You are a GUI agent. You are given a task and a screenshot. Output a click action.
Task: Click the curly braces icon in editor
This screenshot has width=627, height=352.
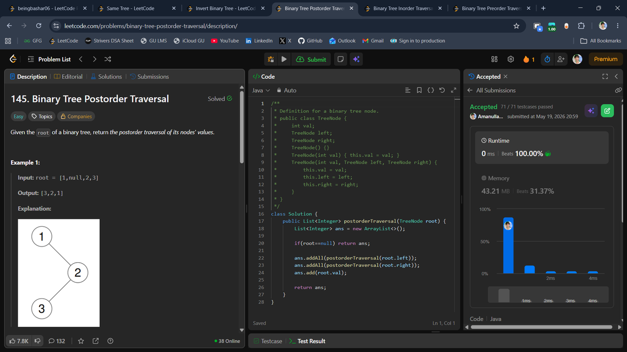tap(431, 90)
